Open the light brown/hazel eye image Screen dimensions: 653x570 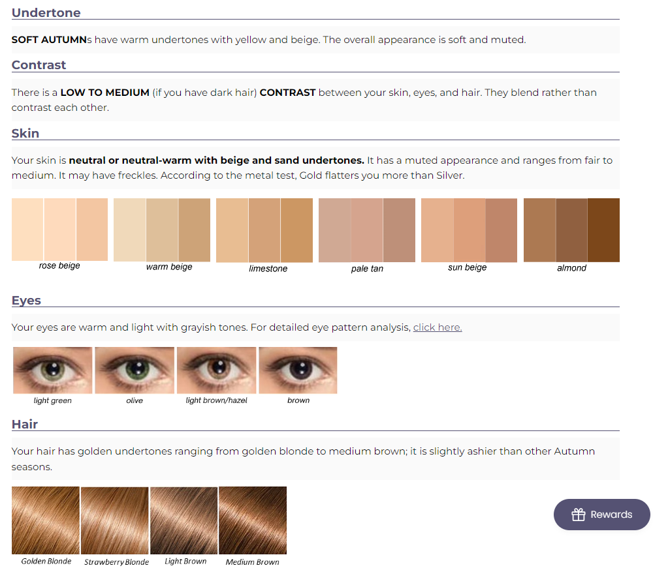click(216, 370)
